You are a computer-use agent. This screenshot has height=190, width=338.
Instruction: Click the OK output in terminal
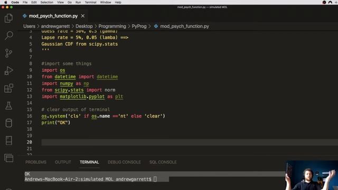[27, 174]
